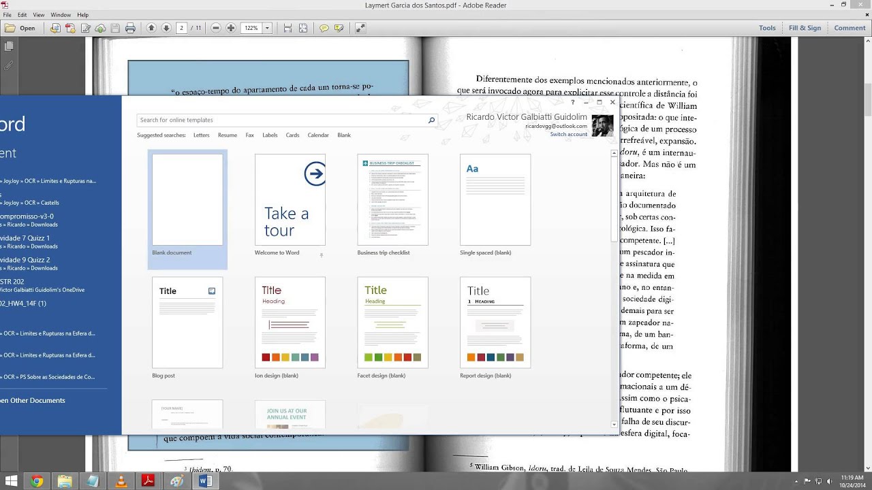Select the Blog post template

point(187,327)
